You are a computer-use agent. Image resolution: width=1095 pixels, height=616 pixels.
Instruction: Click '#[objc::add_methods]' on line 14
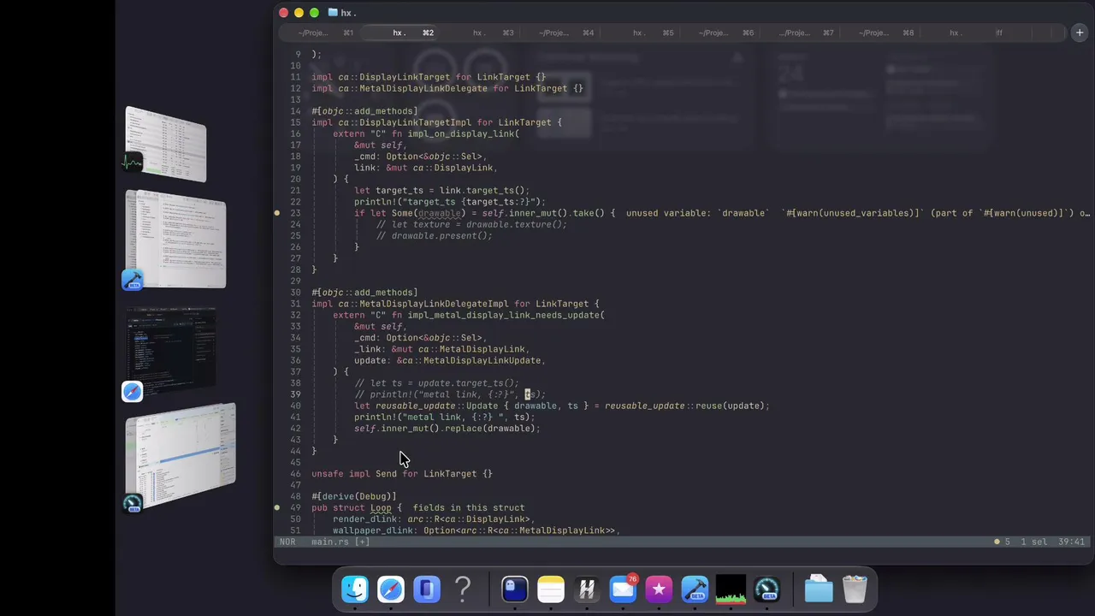364,111
